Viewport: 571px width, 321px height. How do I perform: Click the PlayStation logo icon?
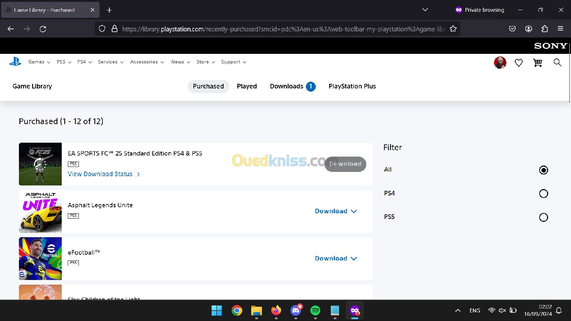click(x=15, y=62)
